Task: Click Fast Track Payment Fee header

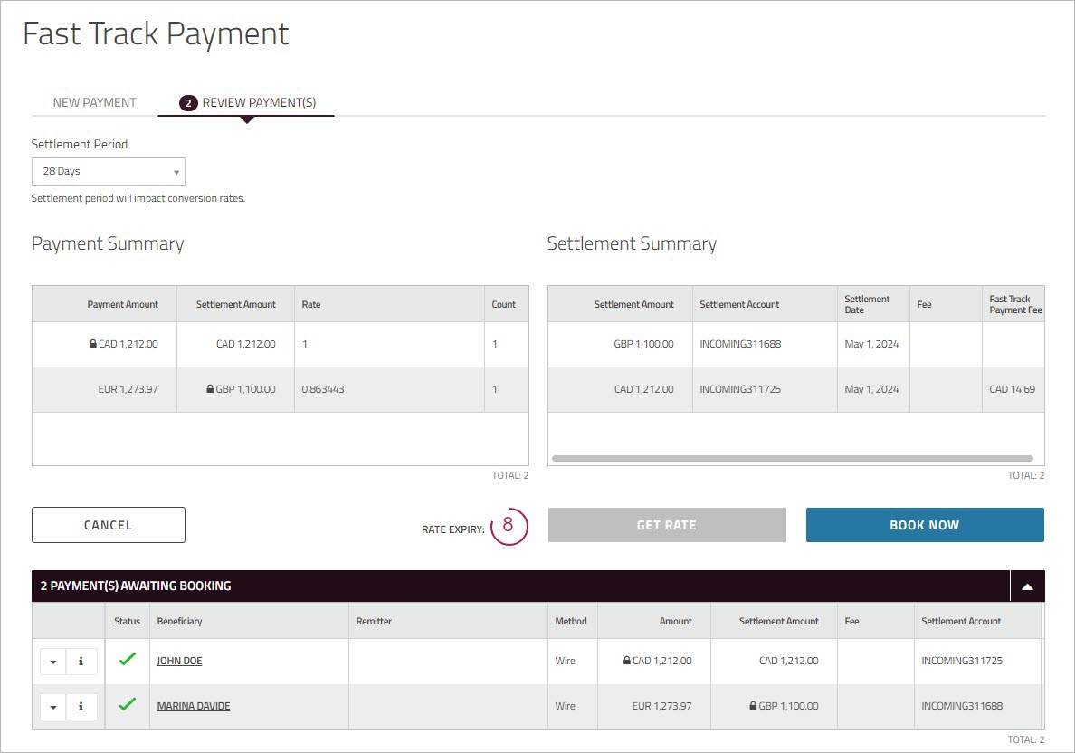Action: click(x=1015, y=304)
